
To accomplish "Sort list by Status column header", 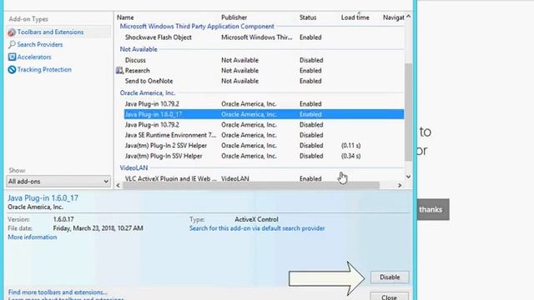I will (308, 17).
